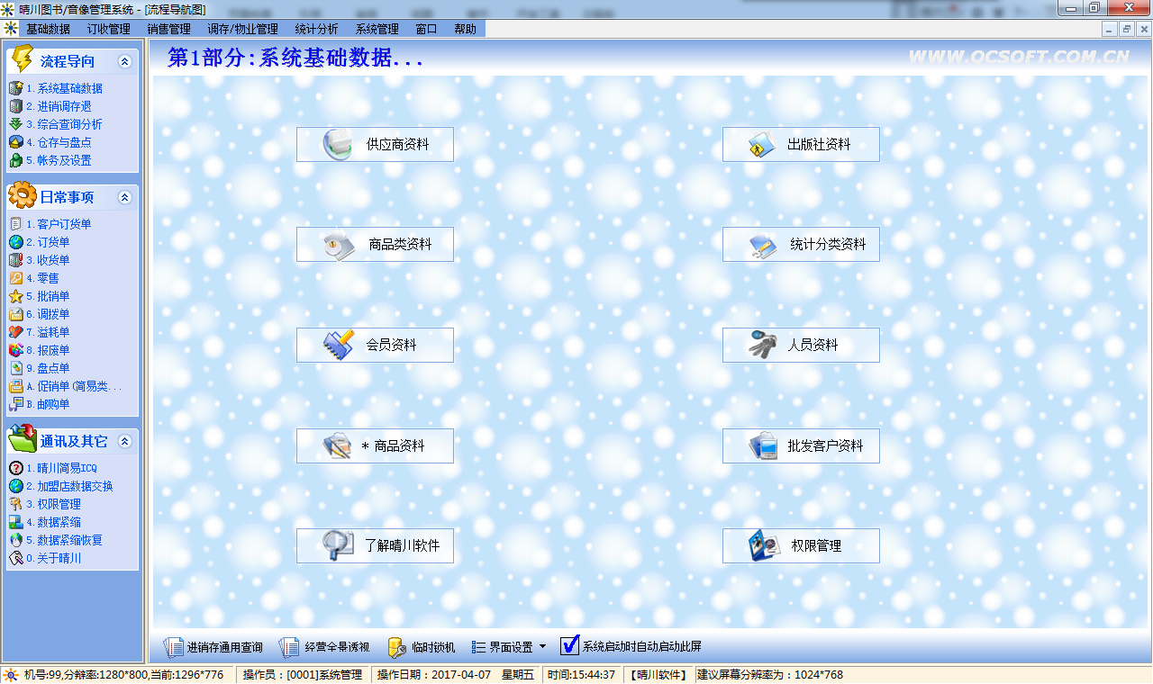
Task: Open 1. 客户订货单 icon
Action: (x=15, y=224)
